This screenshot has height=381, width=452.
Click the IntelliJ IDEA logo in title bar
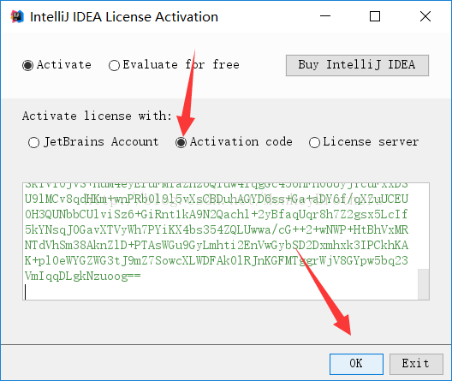(x=17, y=16)
